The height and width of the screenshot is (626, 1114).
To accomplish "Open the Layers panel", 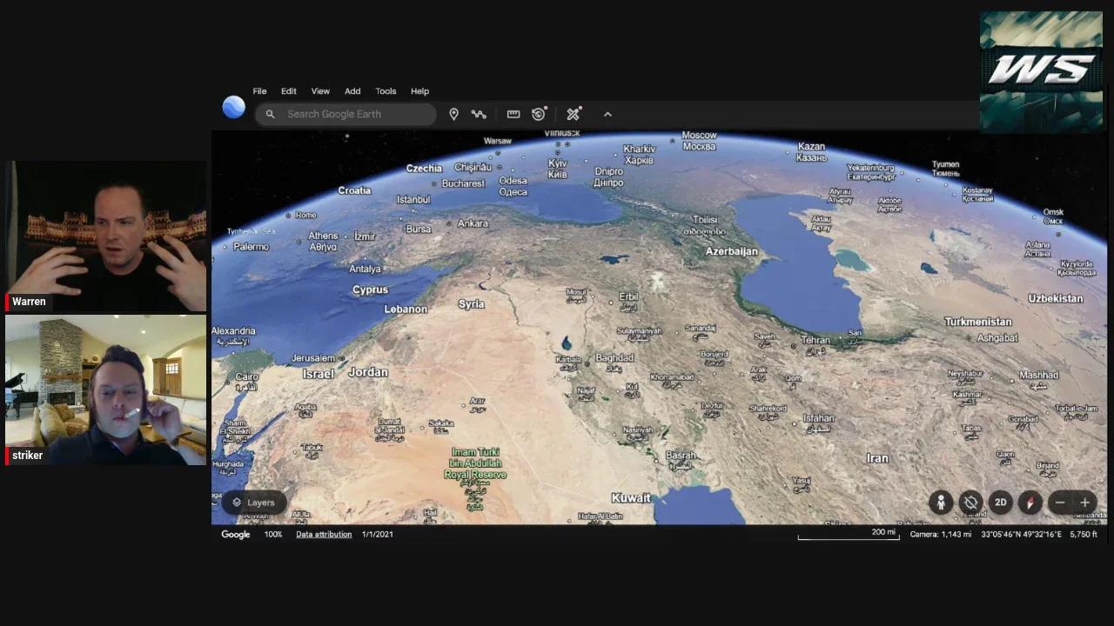I will pyautogui.click(x=253, y=503).
